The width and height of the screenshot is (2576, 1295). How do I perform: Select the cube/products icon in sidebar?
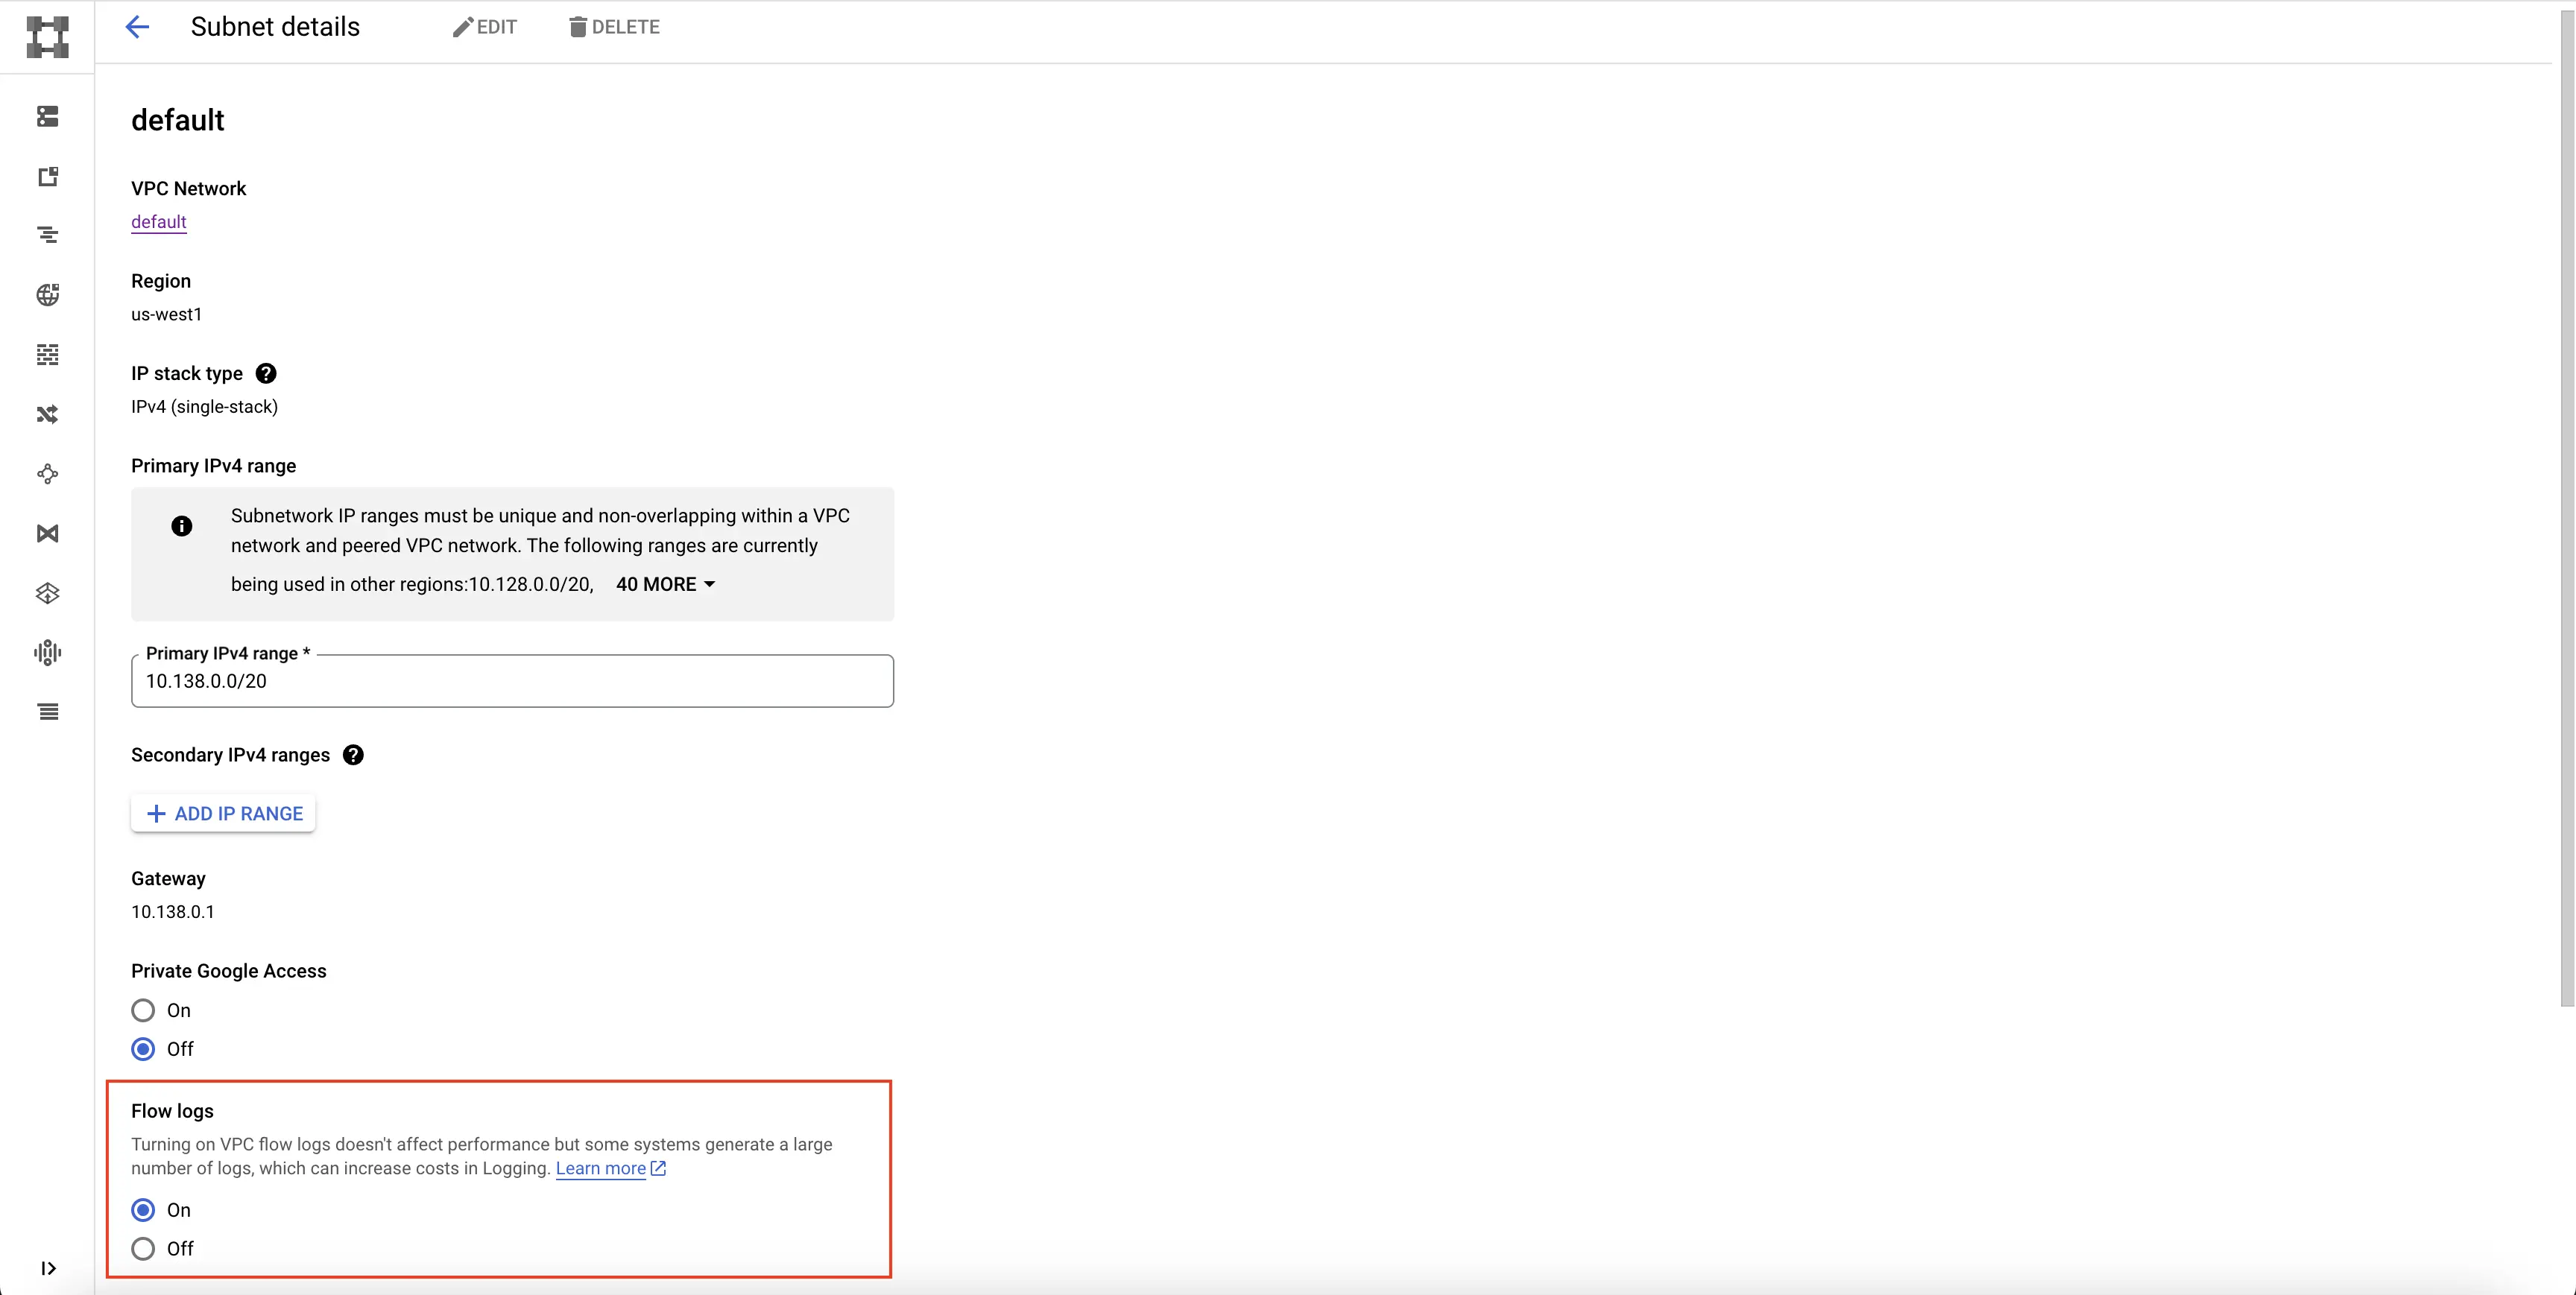[48, 593]
